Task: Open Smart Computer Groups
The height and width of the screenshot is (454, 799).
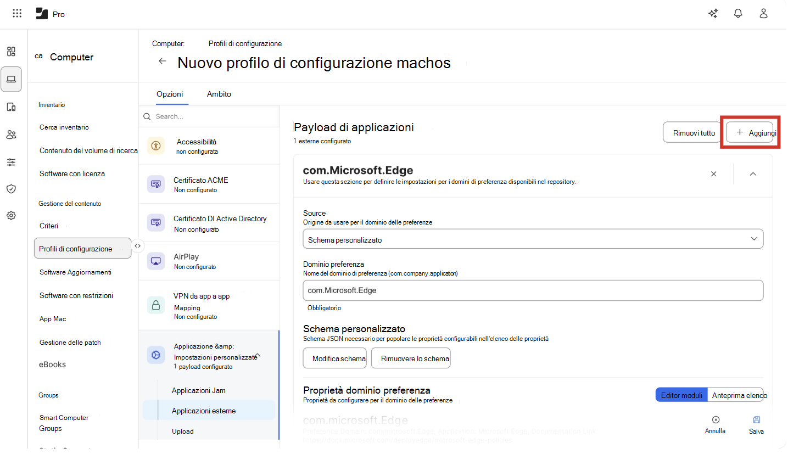Action: tap(64, 423)
